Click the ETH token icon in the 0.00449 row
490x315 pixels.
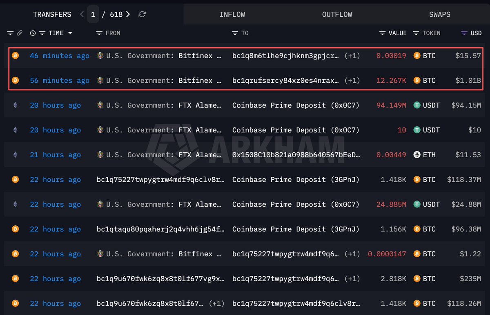point(417,155)
